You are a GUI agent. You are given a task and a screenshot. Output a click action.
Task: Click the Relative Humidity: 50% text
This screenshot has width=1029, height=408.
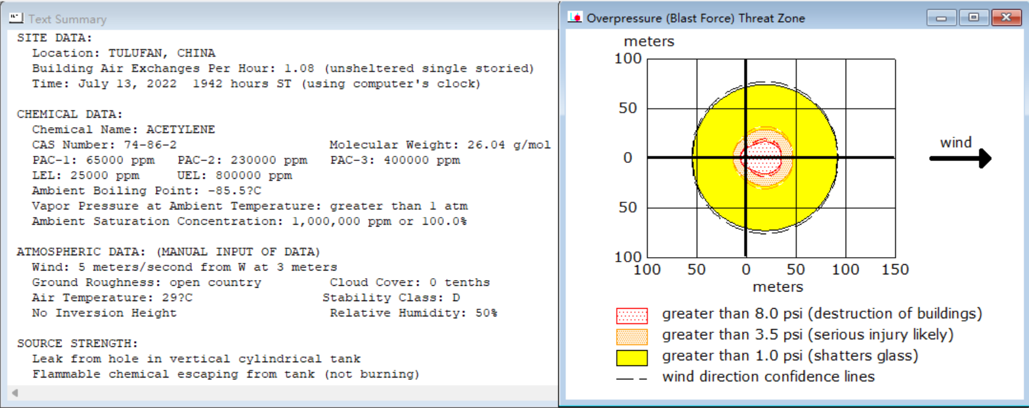click(x=414, y=313)
